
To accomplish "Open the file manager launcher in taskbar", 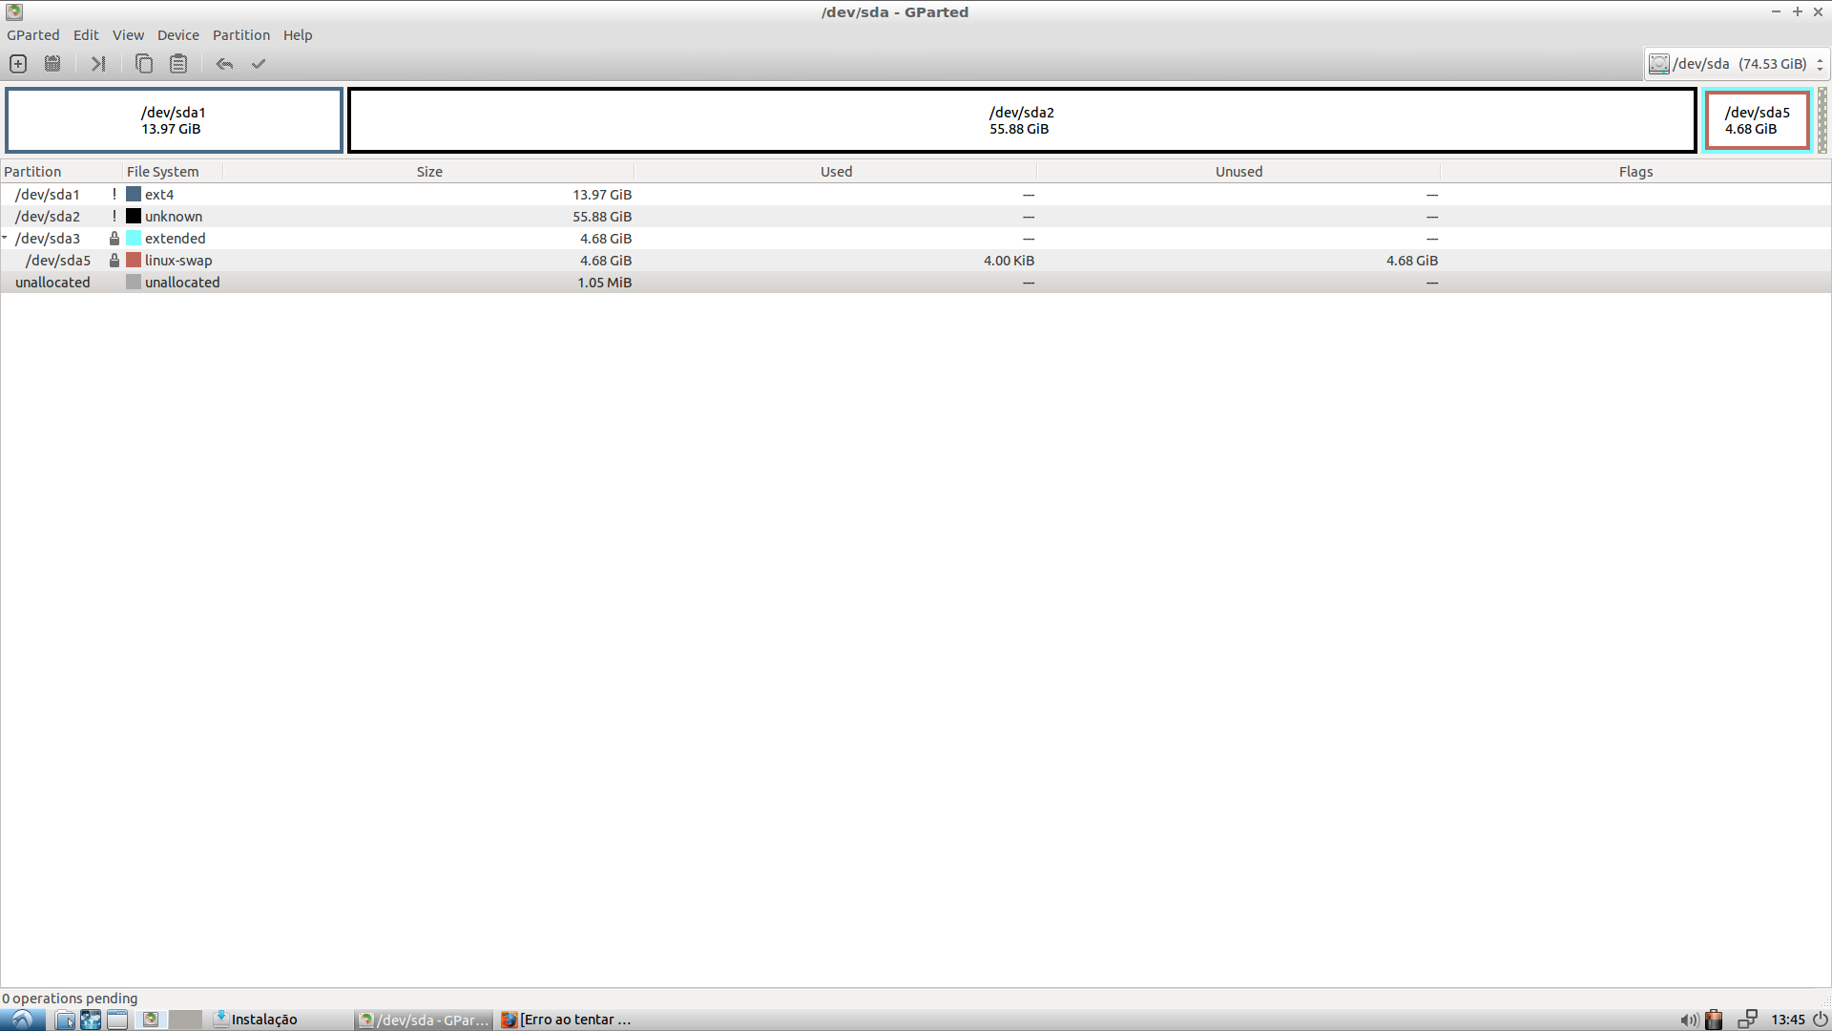I will 65,1020.
